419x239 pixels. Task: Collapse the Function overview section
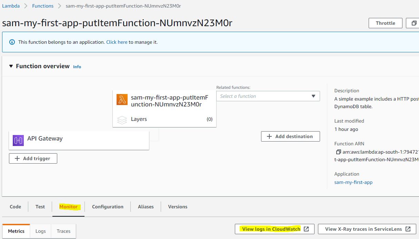point(11,66)
